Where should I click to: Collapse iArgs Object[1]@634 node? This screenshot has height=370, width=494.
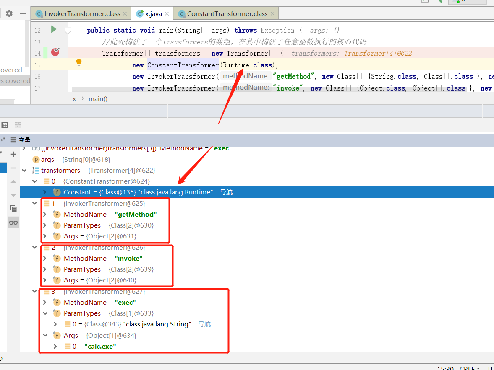[45, 335]
